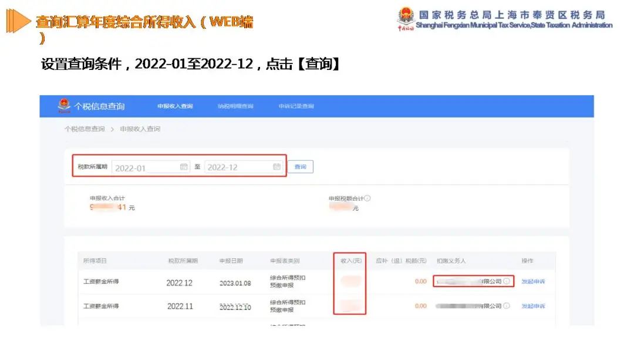The height and width of the screenshot is (357, 634).
Task: Click the 申报日期 column header
Action: pyautogui.click(x=231, y=261)
